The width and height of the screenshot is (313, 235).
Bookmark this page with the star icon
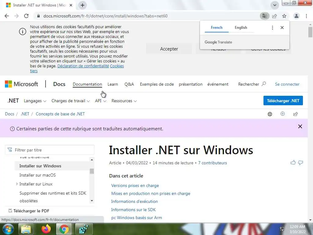tap(284, 16)
